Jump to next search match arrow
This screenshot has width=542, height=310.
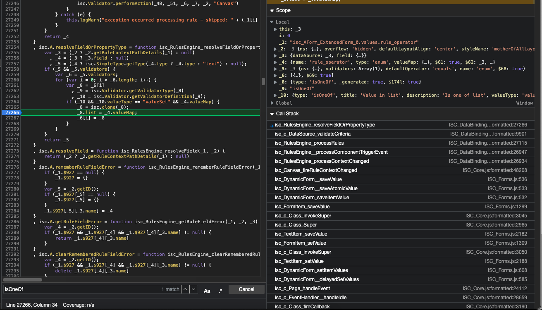(x=193, y=289)
